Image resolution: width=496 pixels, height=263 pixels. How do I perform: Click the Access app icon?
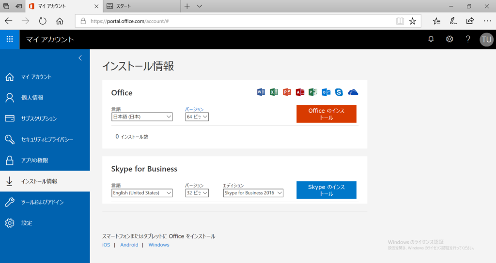click(x=300, y=92)
